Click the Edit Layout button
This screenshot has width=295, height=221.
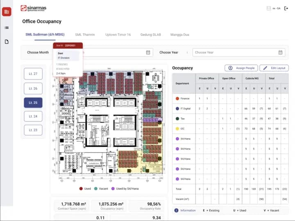pos(274,68)
